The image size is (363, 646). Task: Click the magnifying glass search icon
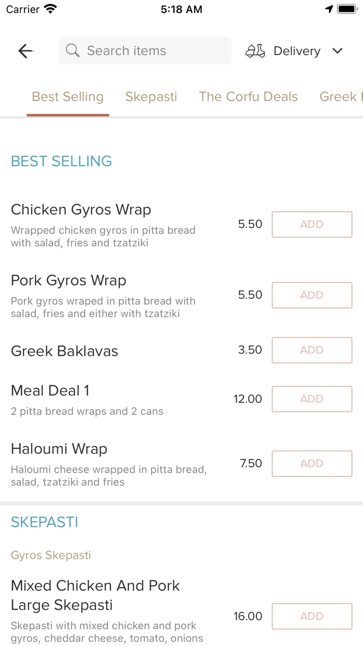73,51
